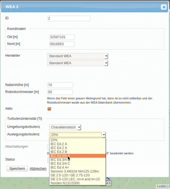Click the Speichern button

click(17, 169)
